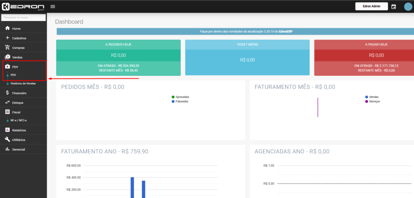Click the user avatar circle
This screenshot has height=198, width=414.
pos(408,6)
